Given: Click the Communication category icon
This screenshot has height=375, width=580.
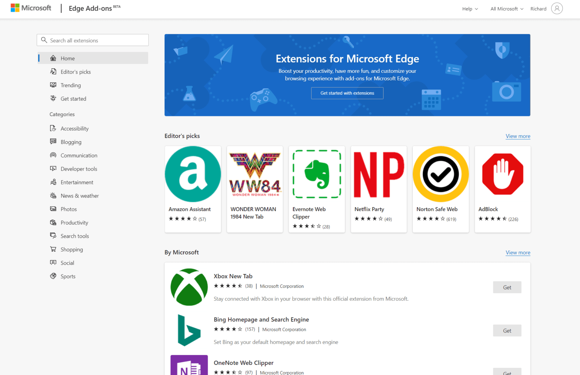Looking at the screenshot, I should click(x=53, y=155).
